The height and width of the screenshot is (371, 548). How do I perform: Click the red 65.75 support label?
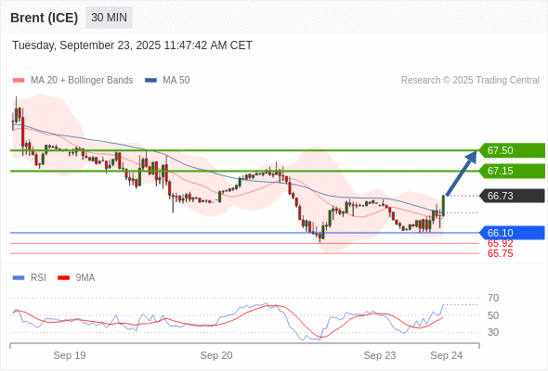(x=500, y=254)
